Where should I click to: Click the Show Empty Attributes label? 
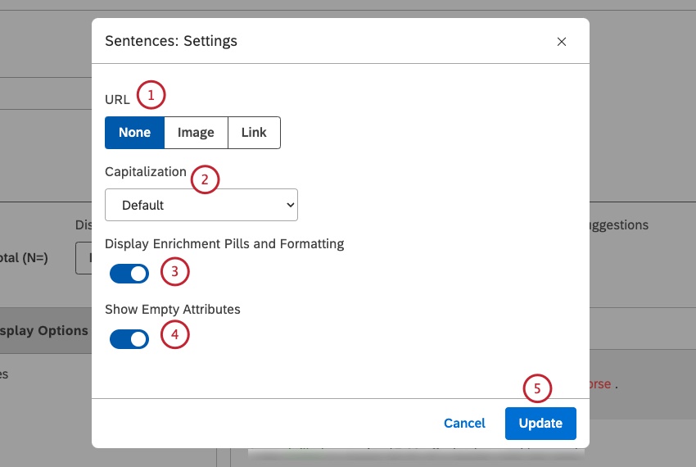click(x=173, y=310)
